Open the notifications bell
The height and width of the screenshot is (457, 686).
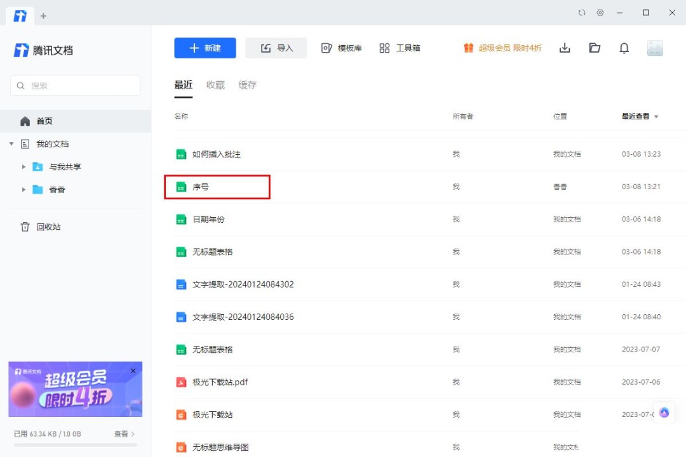[624, 48]
